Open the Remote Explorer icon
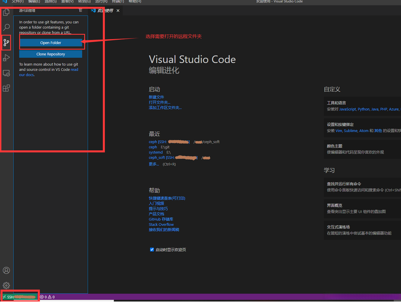 [x=6, y=73]
